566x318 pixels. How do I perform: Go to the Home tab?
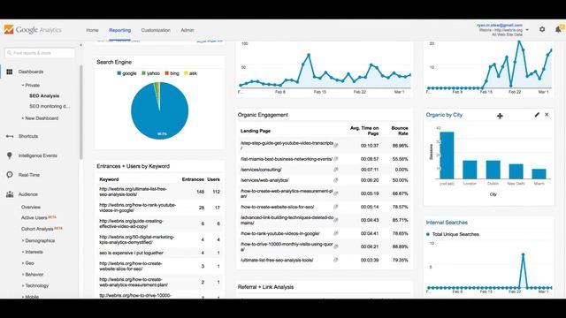tap(92, 30)
